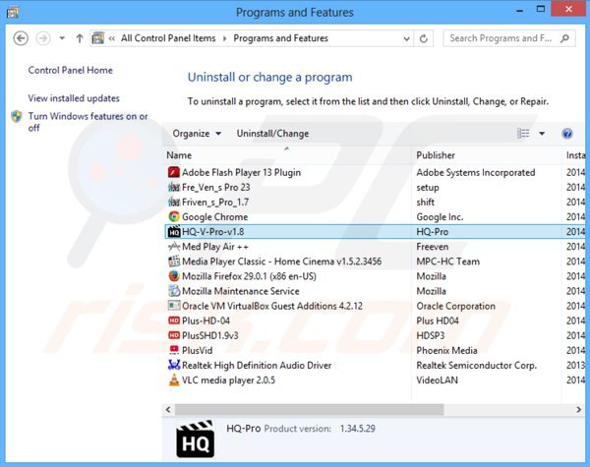Click the search magnifier icon

pyautogui.click(x=564, y=38)
